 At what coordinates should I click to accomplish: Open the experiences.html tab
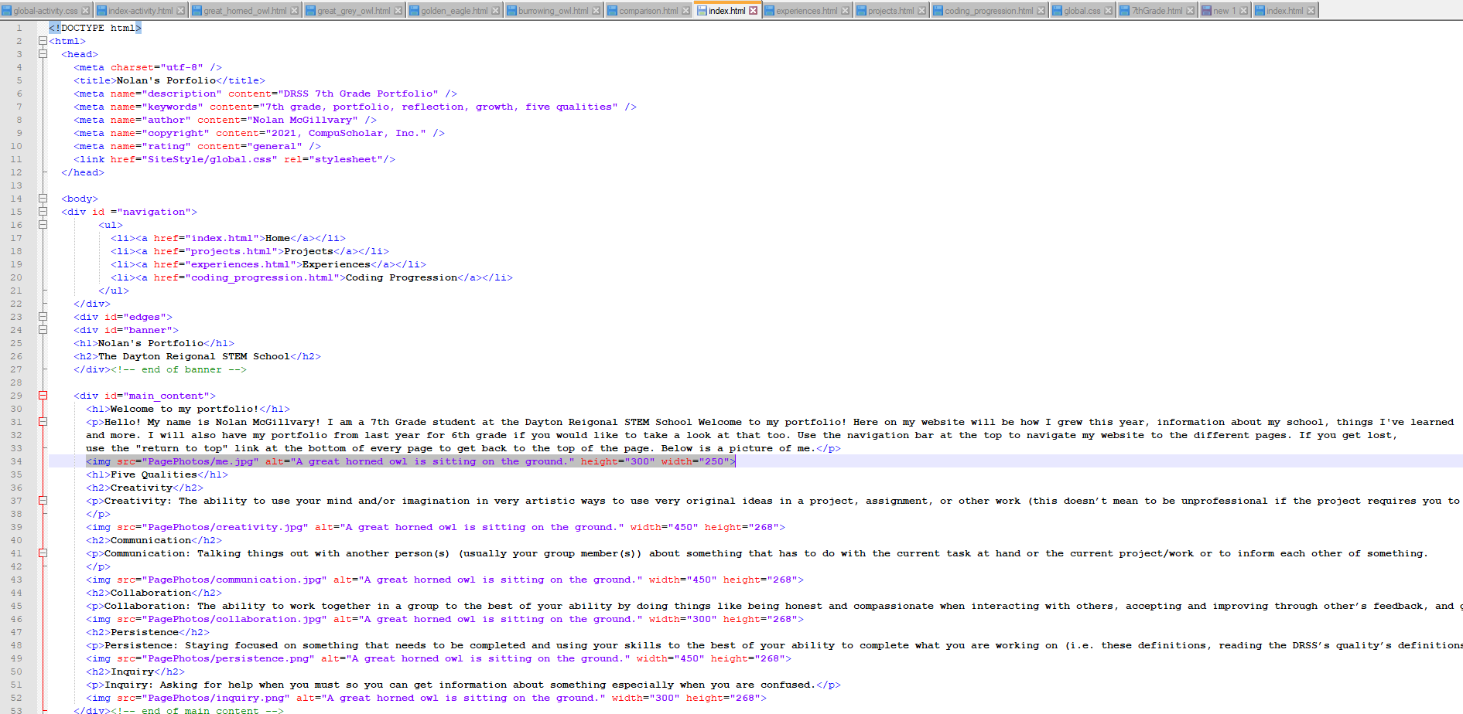point(807,11)
